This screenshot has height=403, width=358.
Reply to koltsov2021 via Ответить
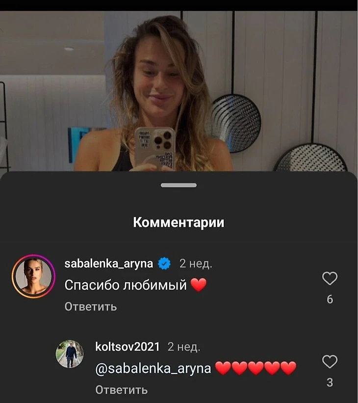(122, 390)
